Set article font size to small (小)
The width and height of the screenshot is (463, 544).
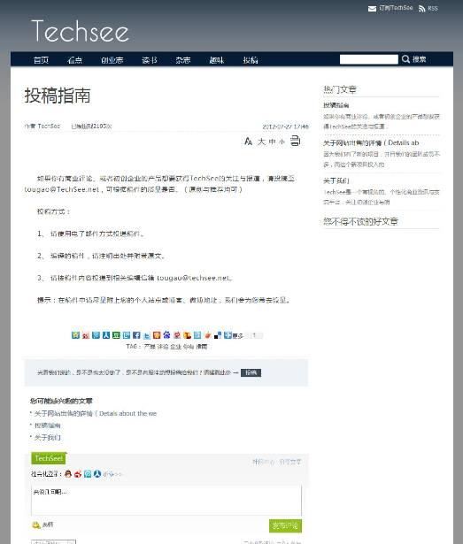pyautogui.click(x=282, y=142)
